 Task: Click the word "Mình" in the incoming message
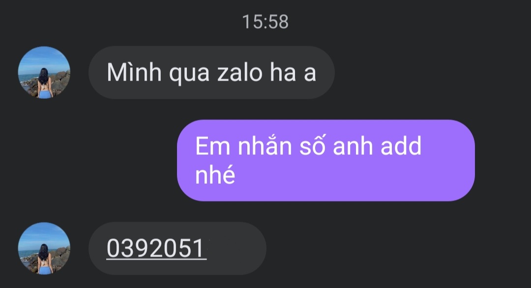click(134, 73)
